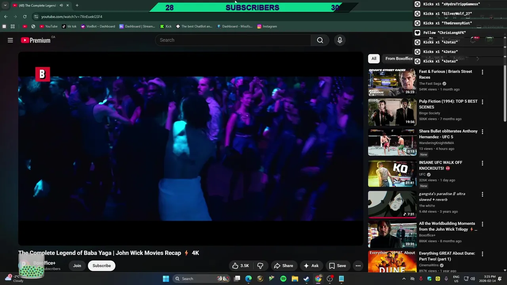
Task: Click in the YouTube search field
Action: click(x=233, y=40)
